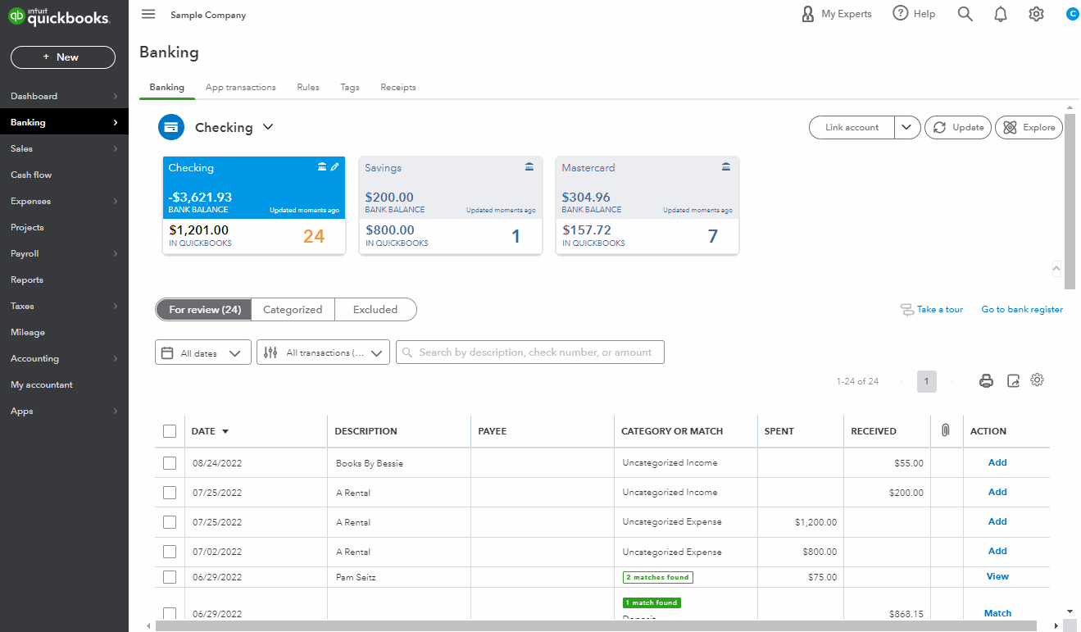The height and width of the screenshot is (632, 1081).
Task: Tick the checkbox for Books By Bessie row
Action: (x=170, y=463)
